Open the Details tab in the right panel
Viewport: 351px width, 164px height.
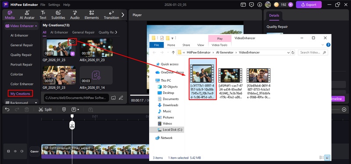tap(274, 15)
